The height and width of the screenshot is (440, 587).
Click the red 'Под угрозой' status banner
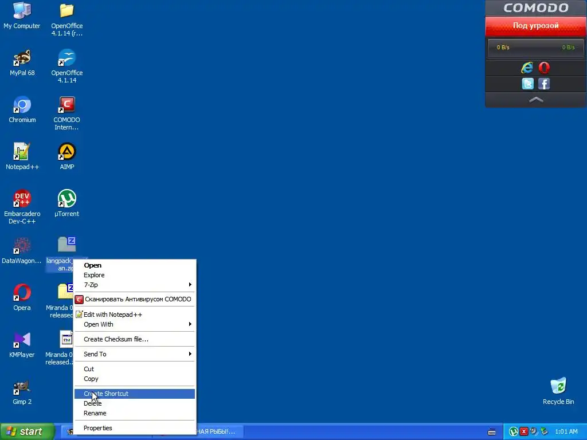(536, 26)
